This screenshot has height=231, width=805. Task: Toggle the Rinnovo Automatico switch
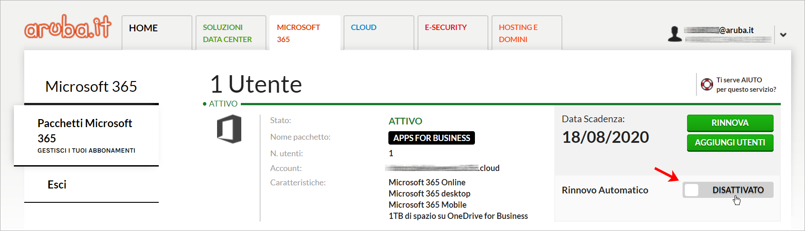728,190
